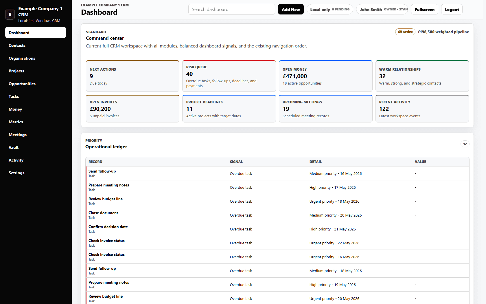Click Overdue task signal in Chase document row
This screenshot has height=304, width=486.
coord(241,215)
